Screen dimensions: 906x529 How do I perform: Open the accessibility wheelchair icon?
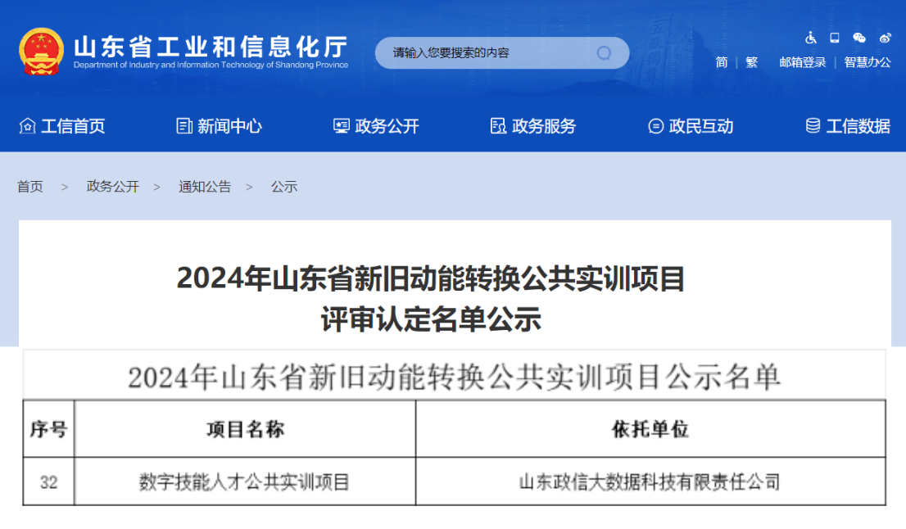[x=811, y=38]
